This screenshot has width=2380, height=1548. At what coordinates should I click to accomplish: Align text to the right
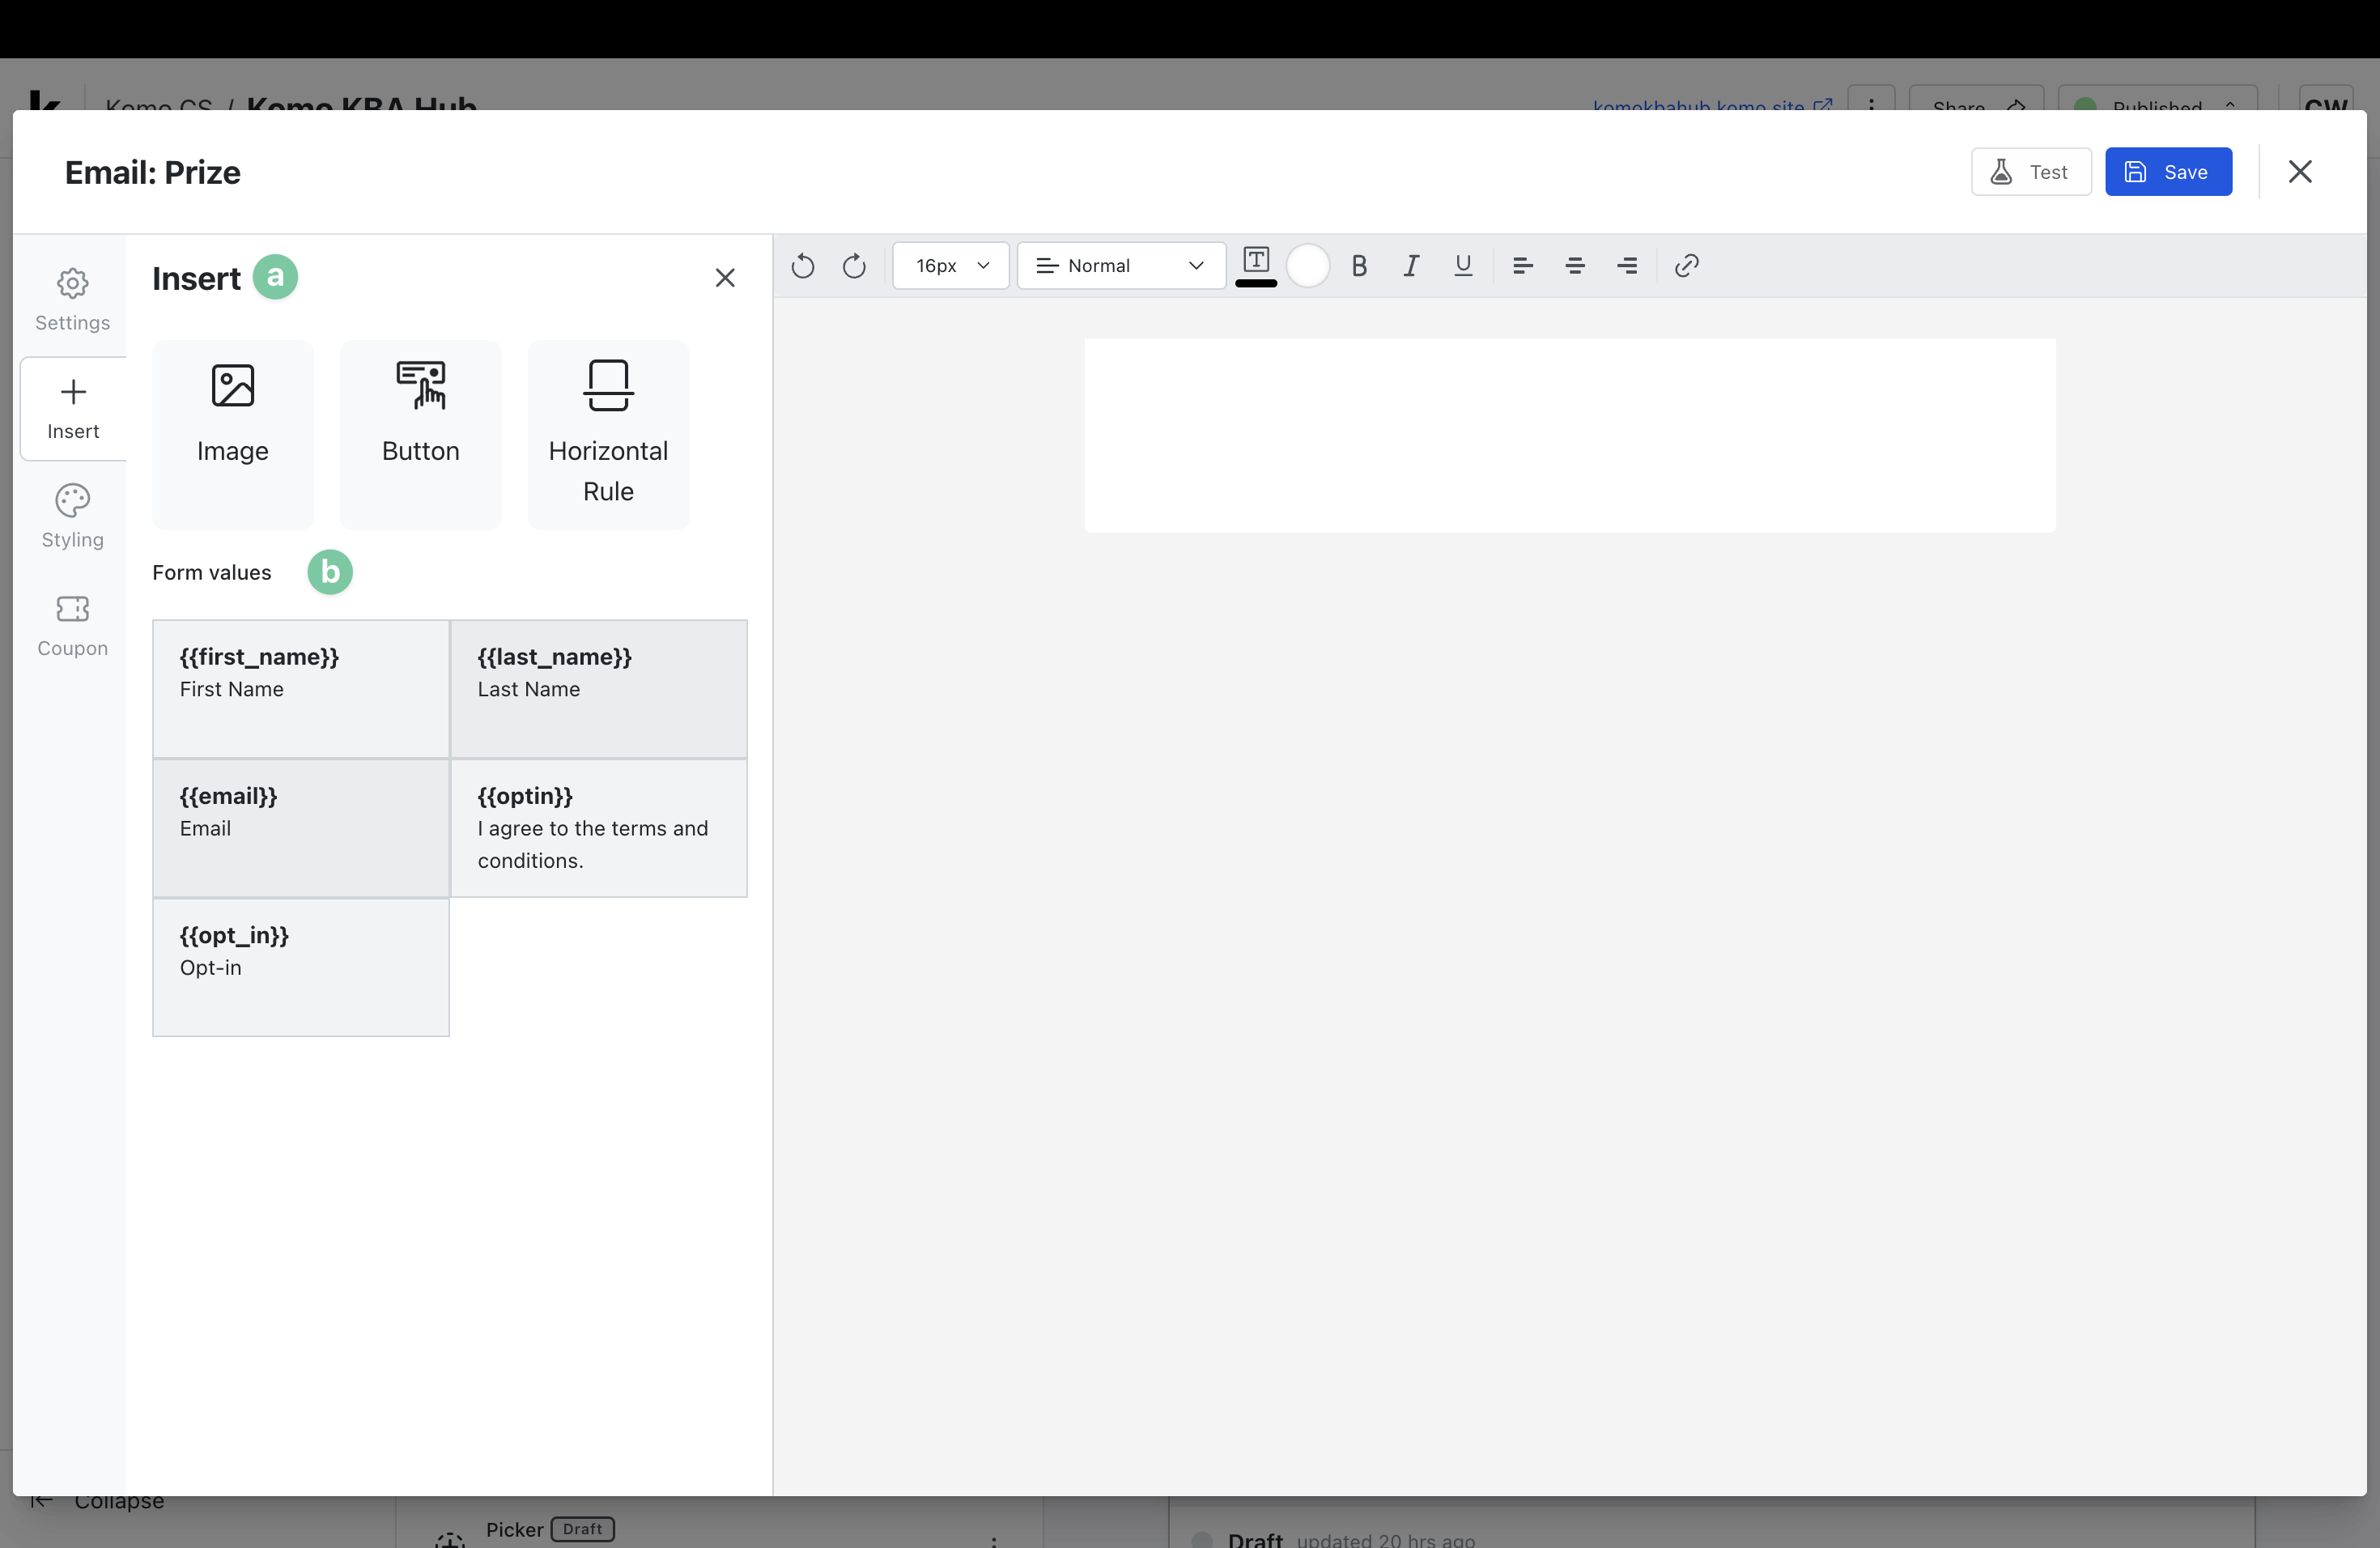point(1627,266)
